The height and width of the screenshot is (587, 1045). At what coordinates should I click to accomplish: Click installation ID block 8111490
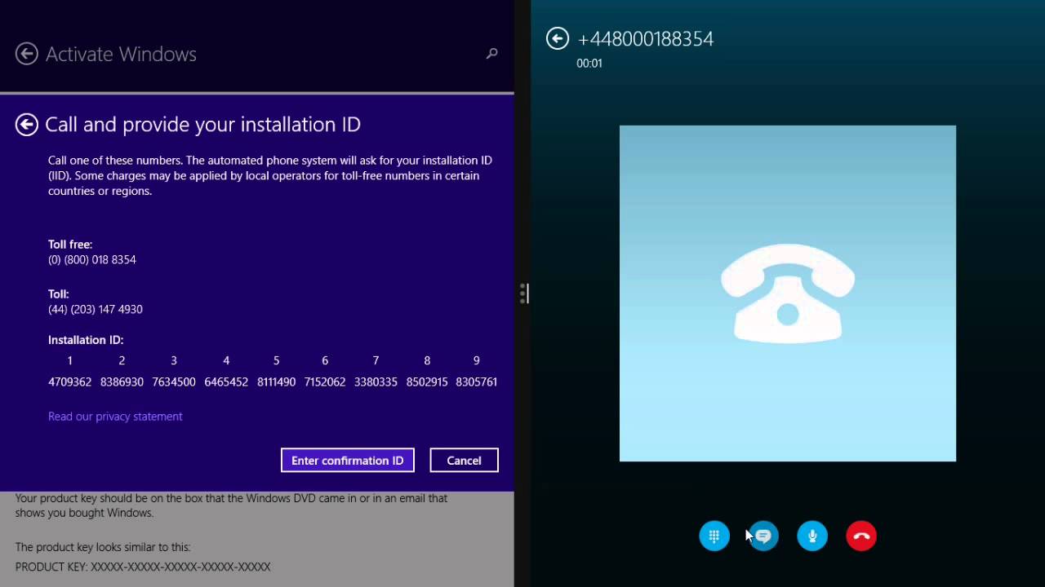276,382
